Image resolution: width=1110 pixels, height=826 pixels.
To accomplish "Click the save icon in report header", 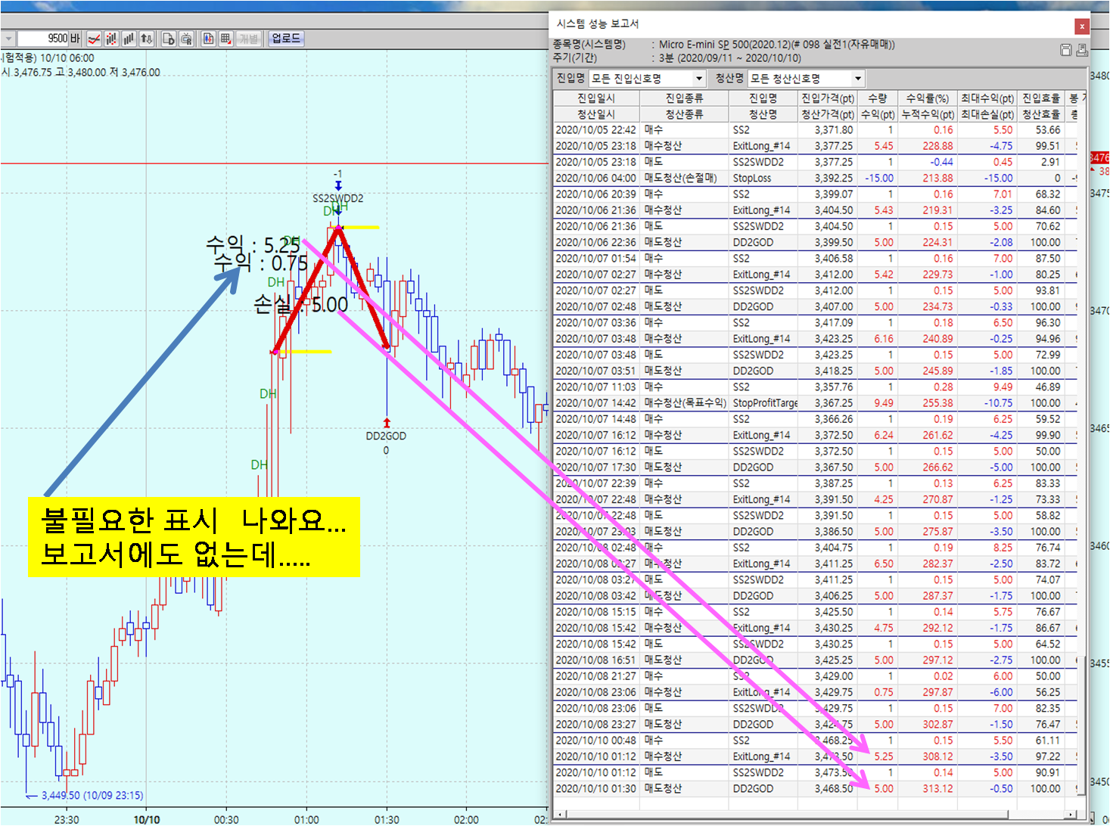I will [1065, 50].
